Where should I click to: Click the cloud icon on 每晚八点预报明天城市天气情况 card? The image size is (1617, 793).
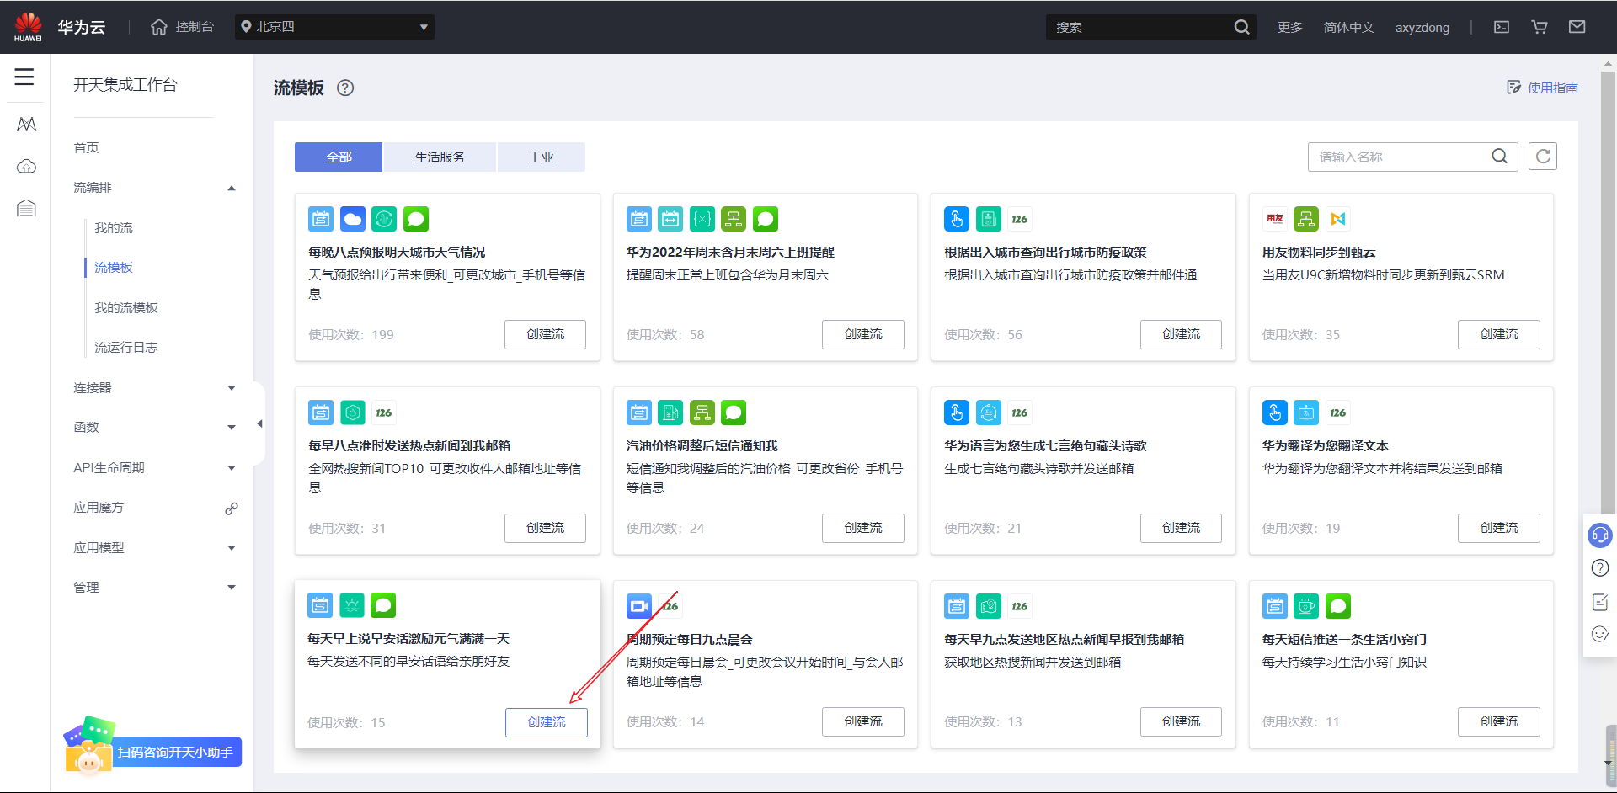coord(353,219)
